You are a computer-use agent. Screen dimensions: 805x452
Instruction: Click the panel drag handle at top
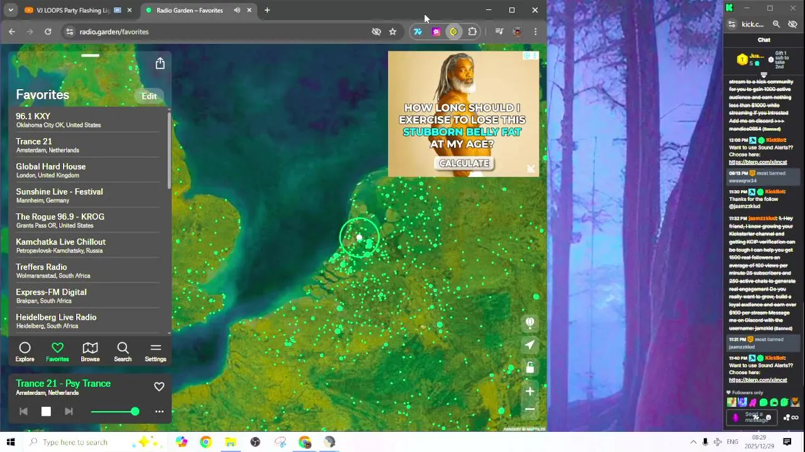pos(90,55)
